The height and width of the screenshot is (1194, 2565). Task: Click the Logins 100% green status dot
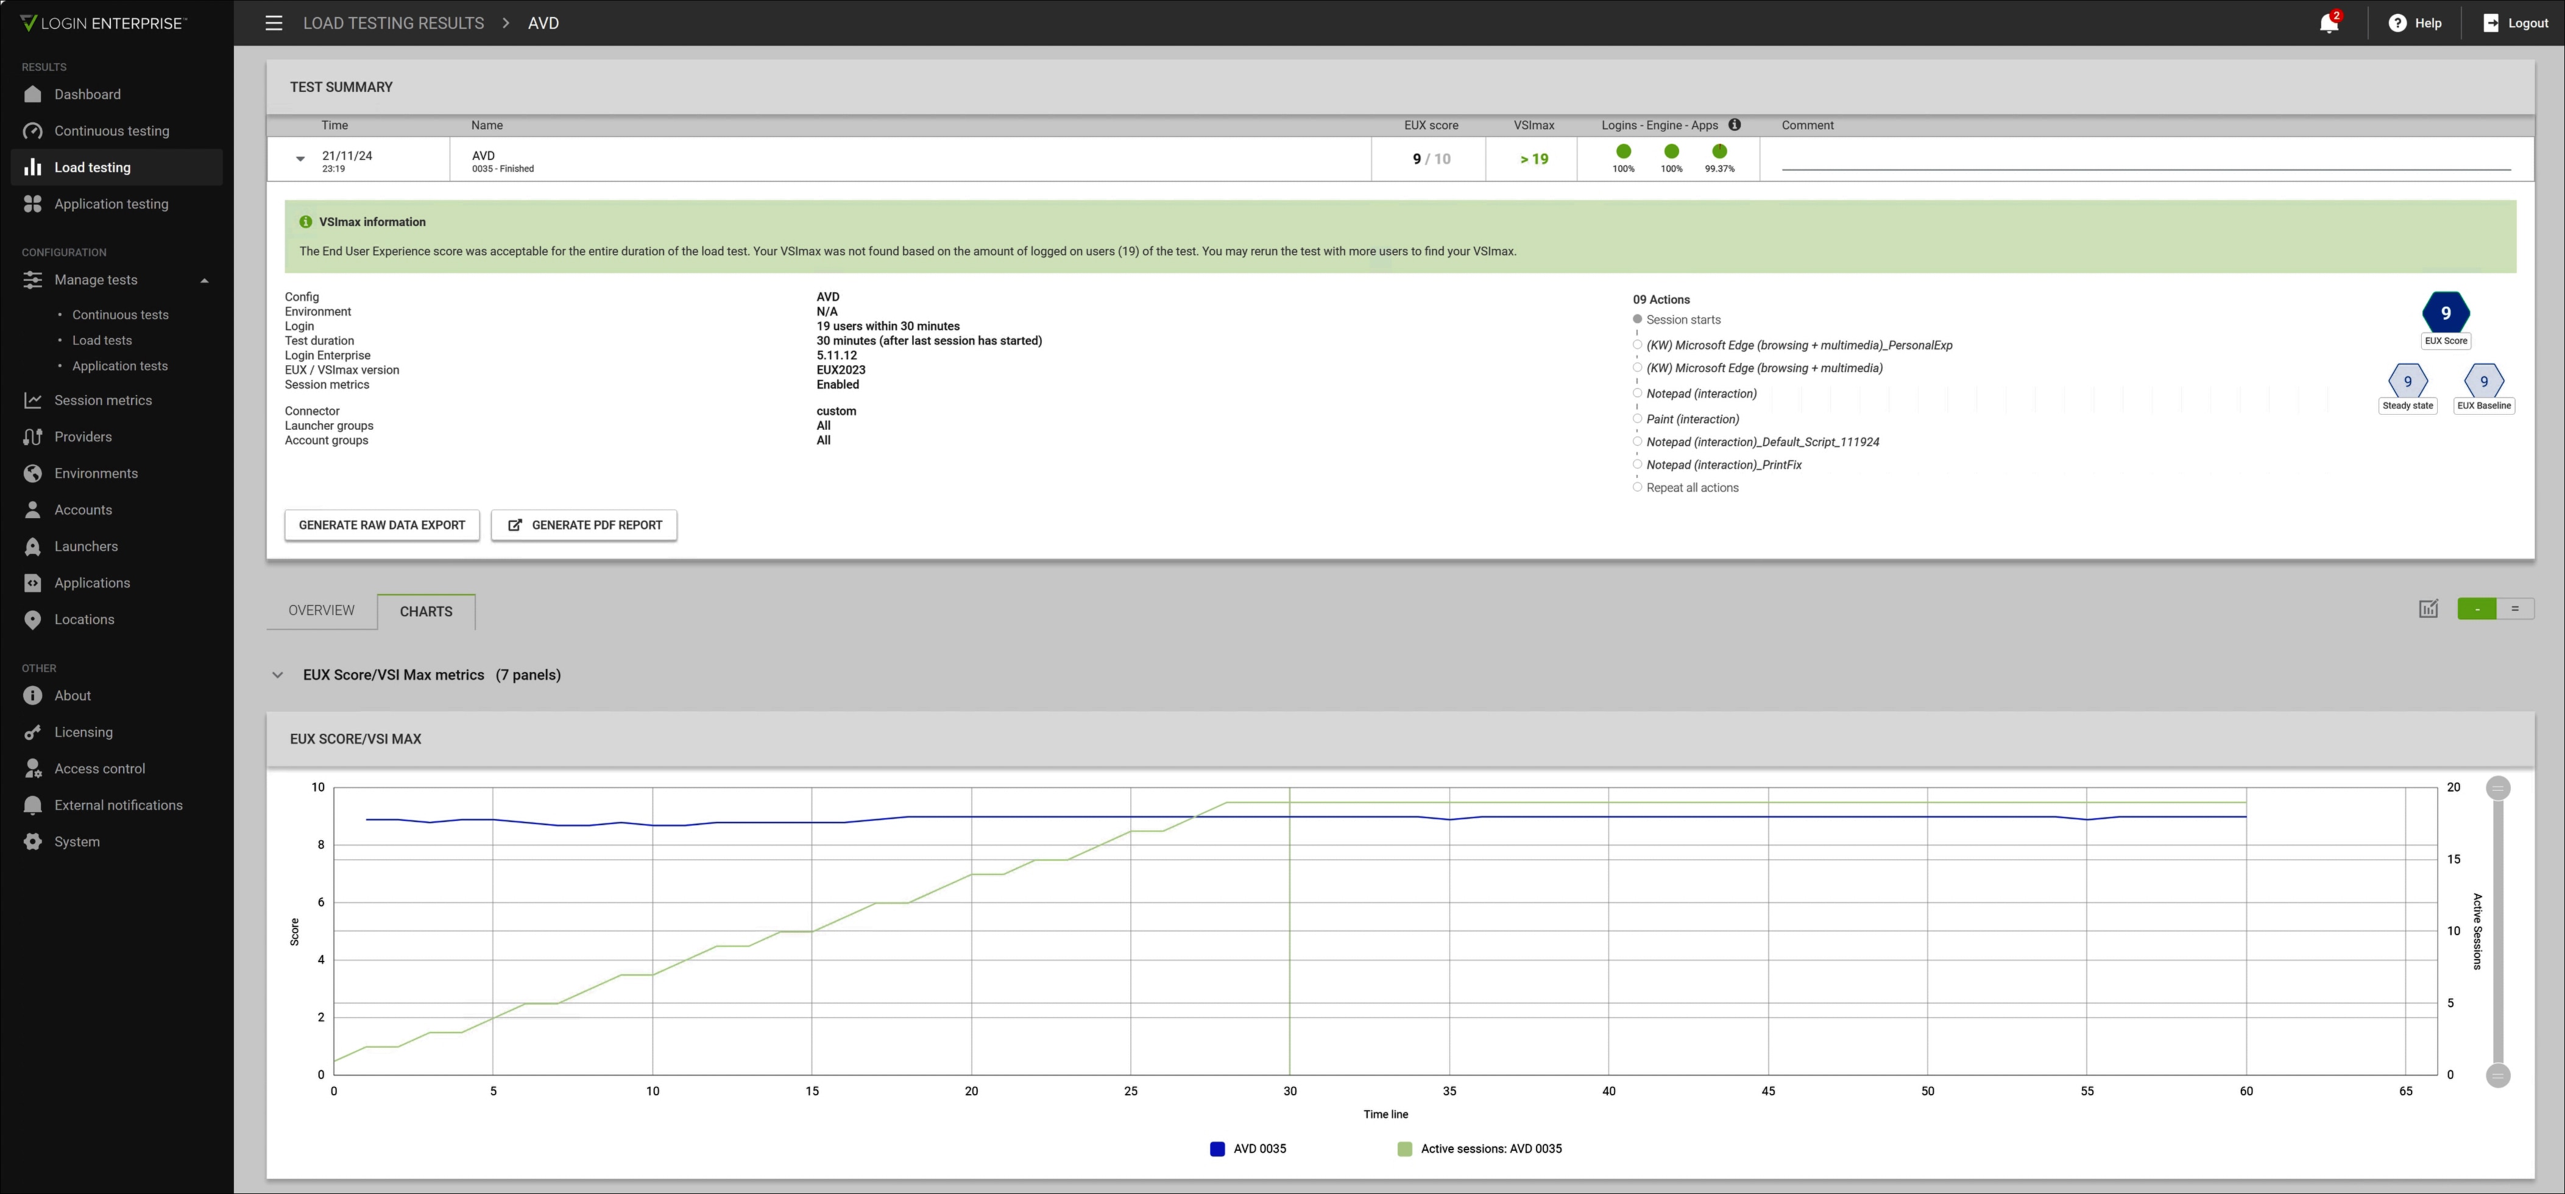click(1623, 151)
